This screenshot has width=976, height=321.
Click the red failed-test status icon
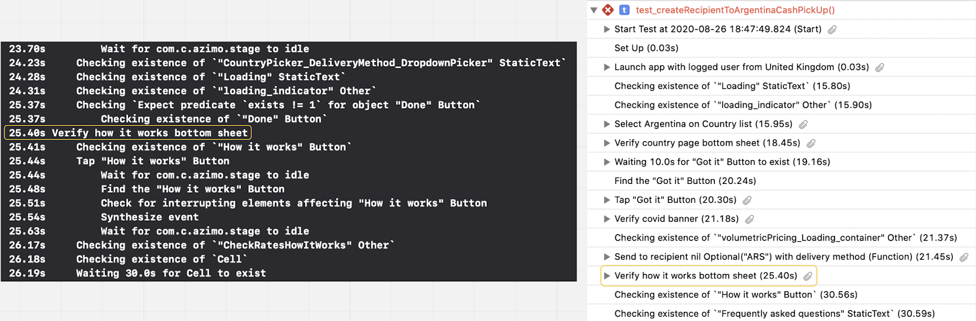tap(608, 10)
